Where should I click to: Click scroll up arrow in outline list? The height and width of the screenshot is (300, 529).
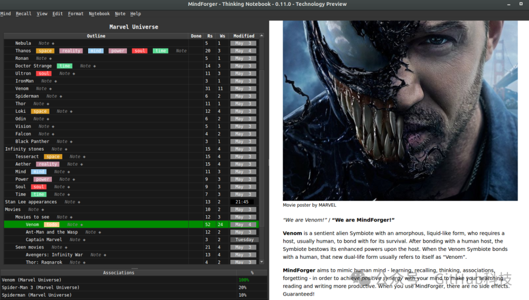(262, 36)
